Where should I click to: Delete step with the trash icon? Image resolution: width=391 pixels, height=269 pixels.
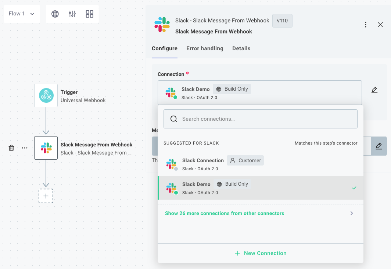click(11, 148)
